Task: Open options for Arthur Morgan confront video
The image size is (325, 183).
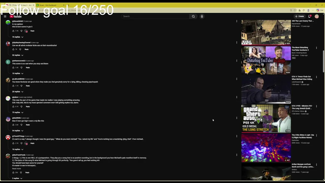Action: [x=316, y=165]
